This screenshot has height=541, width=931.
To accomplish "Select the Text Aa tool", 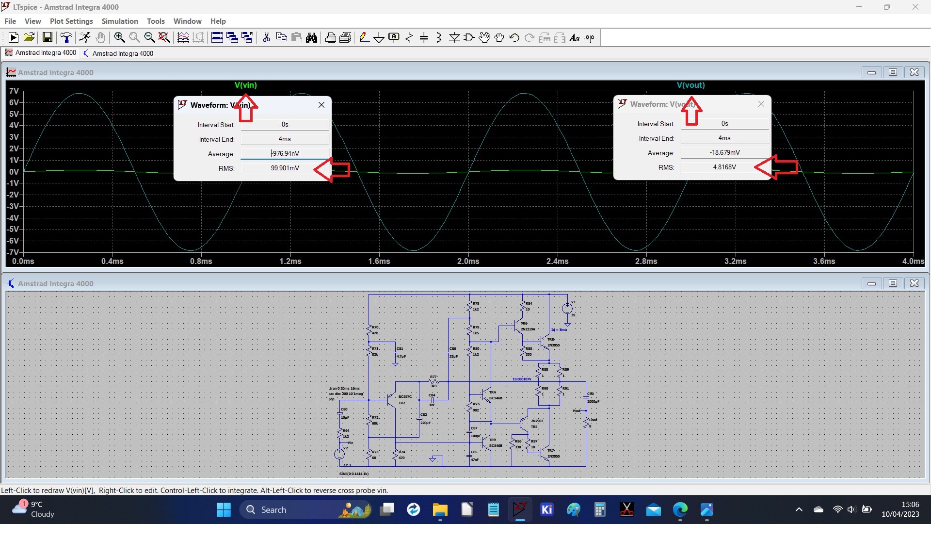I will click(x=575, y=37).
